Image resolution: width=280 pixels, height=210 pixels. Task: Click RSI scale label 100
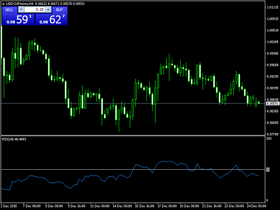coord(269,138)
